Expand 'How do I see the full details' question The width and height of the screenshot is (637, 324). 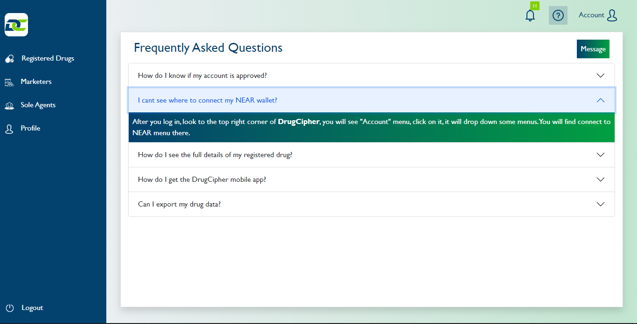pos(372,155)
